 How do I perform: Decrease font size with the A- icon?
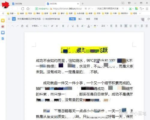click(57, 26)
